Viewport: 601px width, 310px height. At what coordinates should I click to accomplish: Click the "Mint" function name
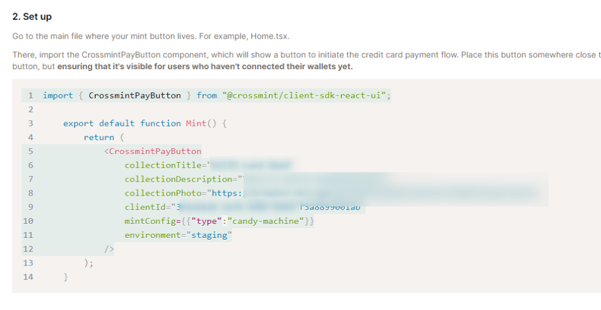[196, 123]
